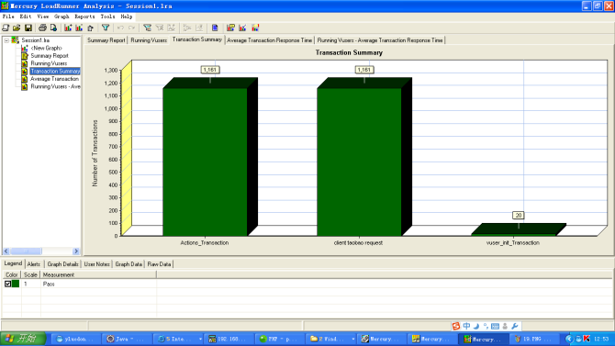Select Average Transaction tree item
Image resolution: width=615 pixels, height=346 pixels.
[54, 79]
